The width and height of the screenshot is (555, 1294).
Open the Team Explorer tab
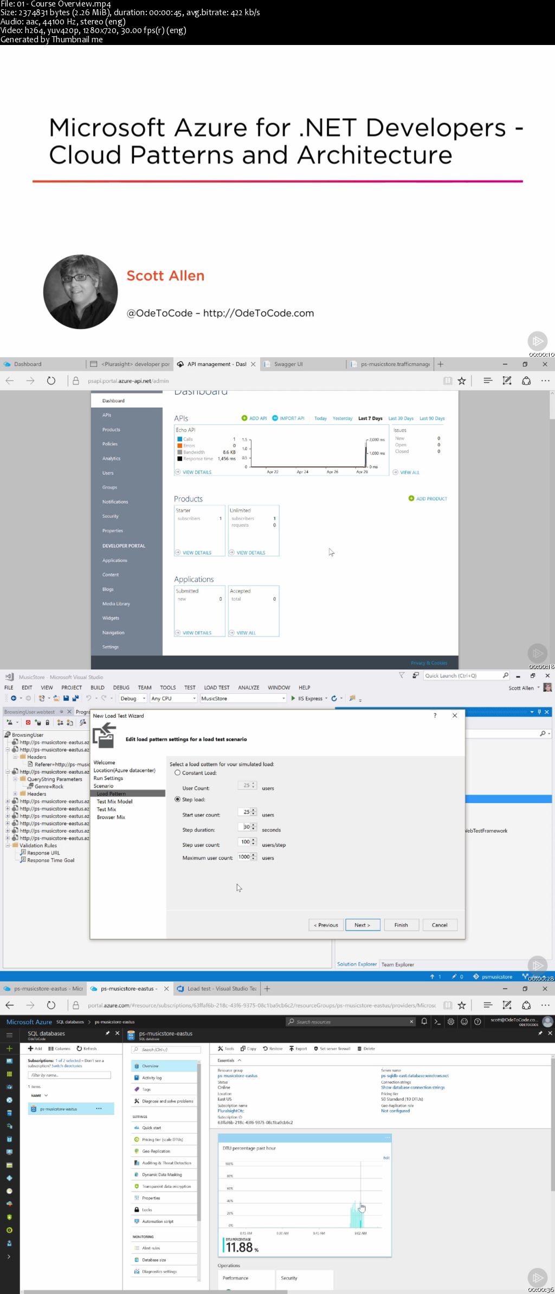tap(397, 964)
